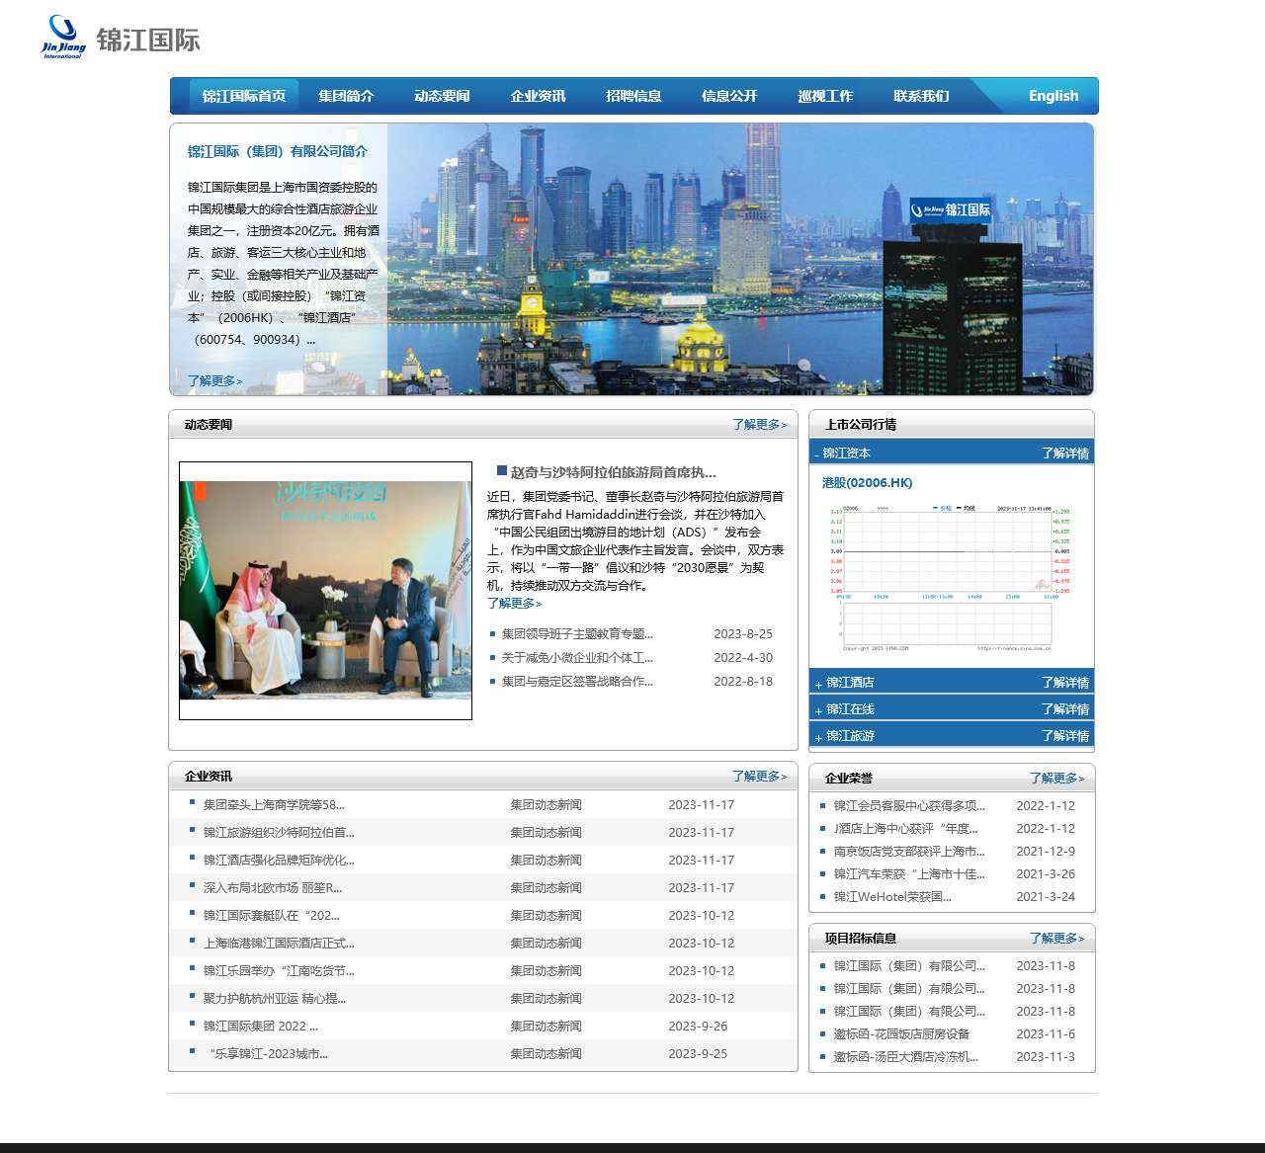1265x1153 pixels.
Task: Click the 锦江国际（集团）有限公司简介 heading
Action: tap(278, 151)
